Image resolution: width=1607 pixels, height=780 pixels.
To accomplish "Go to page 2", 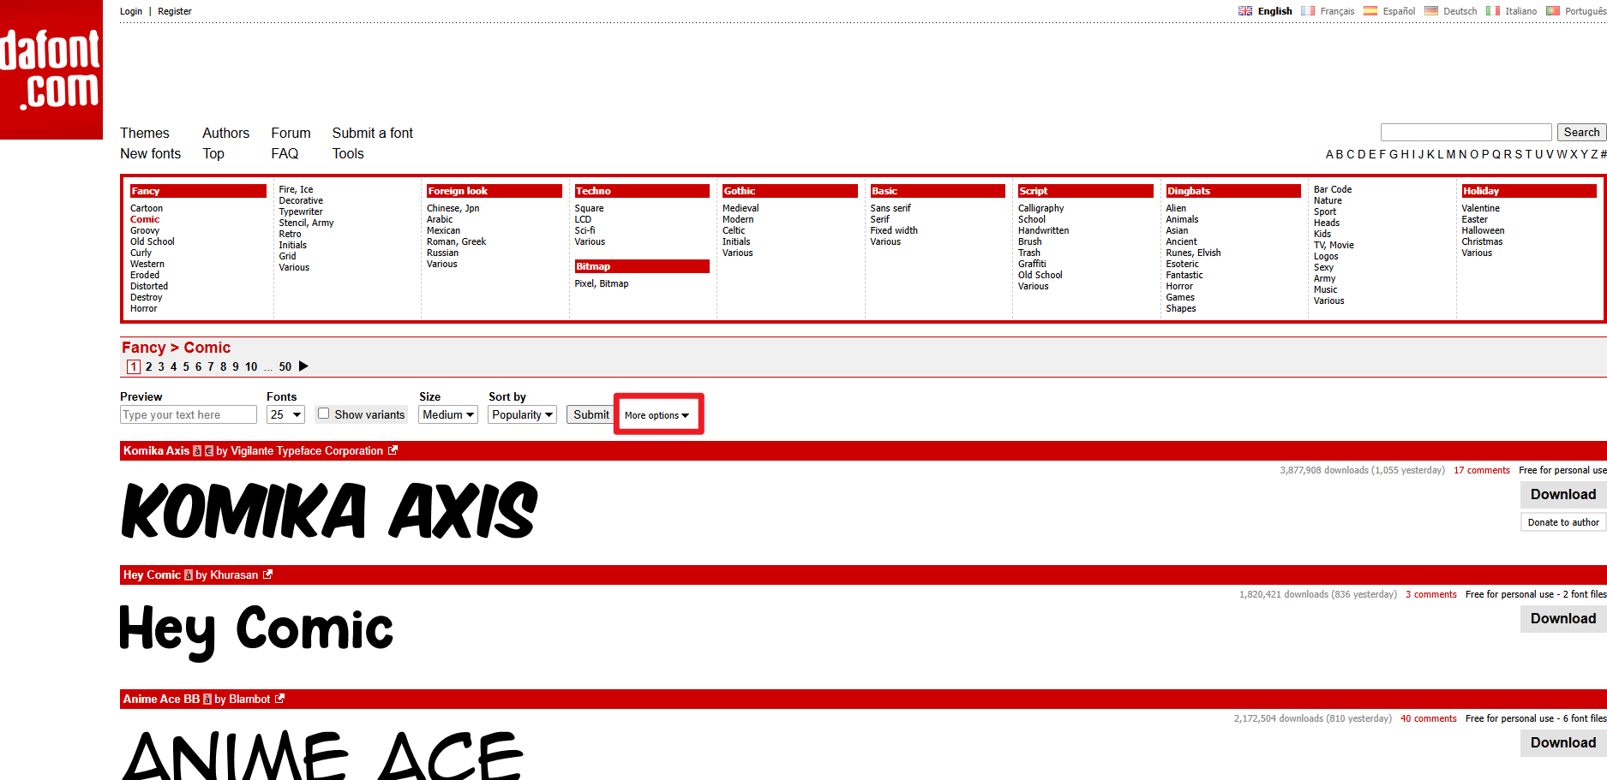I will click(x=149, y=366).
